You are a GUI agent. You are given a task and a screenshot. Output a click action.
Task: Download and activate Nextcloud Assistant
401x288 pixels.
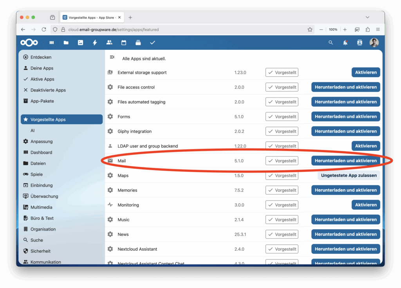[x=345, y=249]
